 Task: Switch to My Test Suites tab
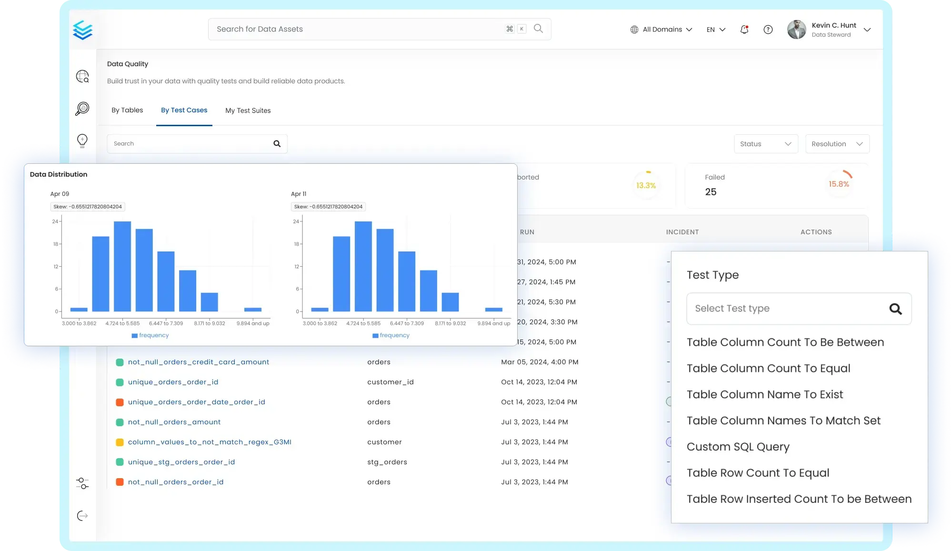[x=248, y=110]
